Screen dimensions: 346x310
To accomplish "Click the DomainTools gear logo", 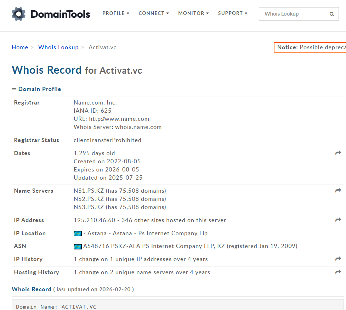I will tap(19, 14).
